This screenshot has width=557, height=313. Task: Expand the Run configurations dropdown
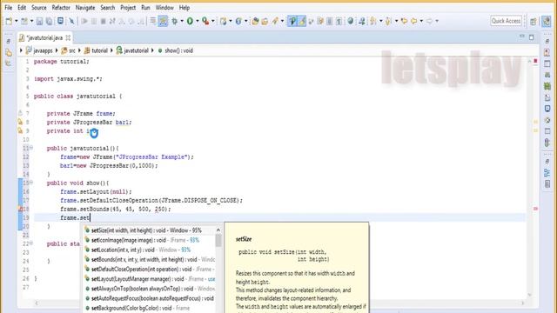[x=198, y=21]
